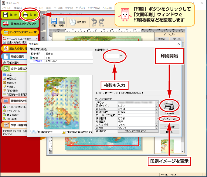207x177 pixels.
Task: Click the ヘルプ(H) button in print dialog
Action: [169, 127]
